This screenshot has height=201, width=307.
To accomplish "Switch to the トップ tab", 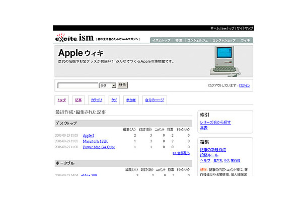I will 61,100.
